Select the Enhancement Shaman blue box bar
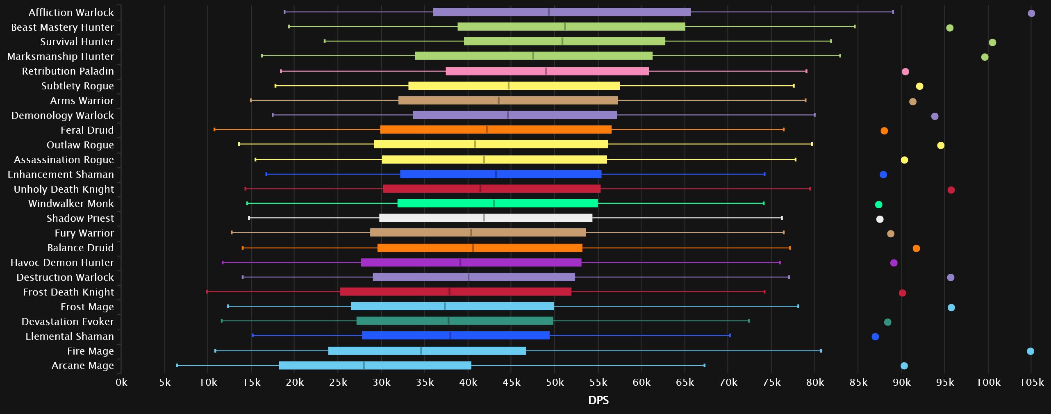 click(x=500, y=174)
